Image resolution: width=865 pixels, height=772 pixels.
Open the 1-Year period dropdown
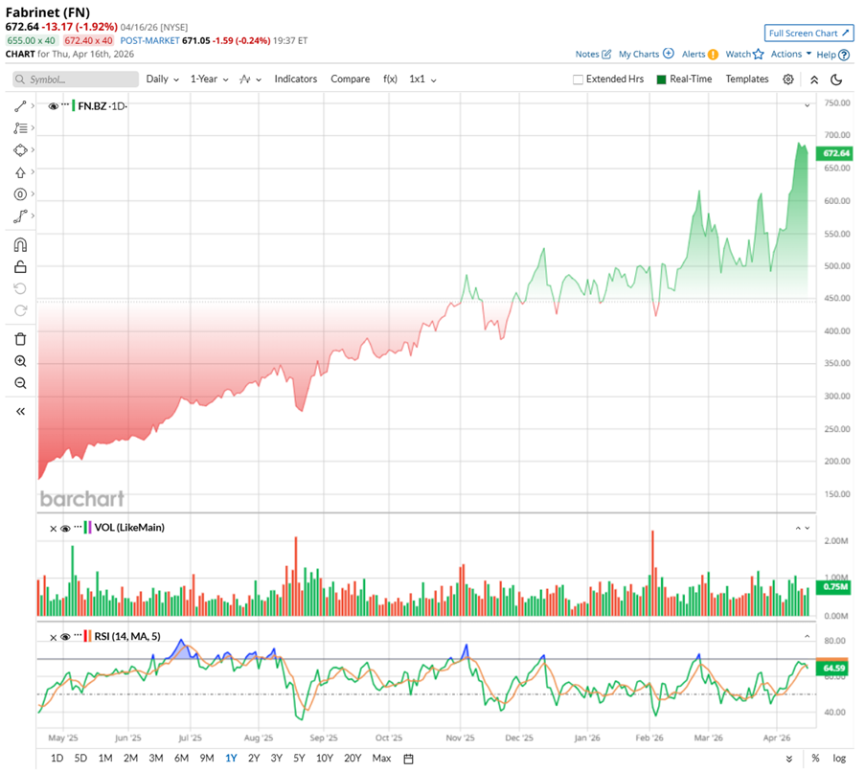[x=209, y=79]
